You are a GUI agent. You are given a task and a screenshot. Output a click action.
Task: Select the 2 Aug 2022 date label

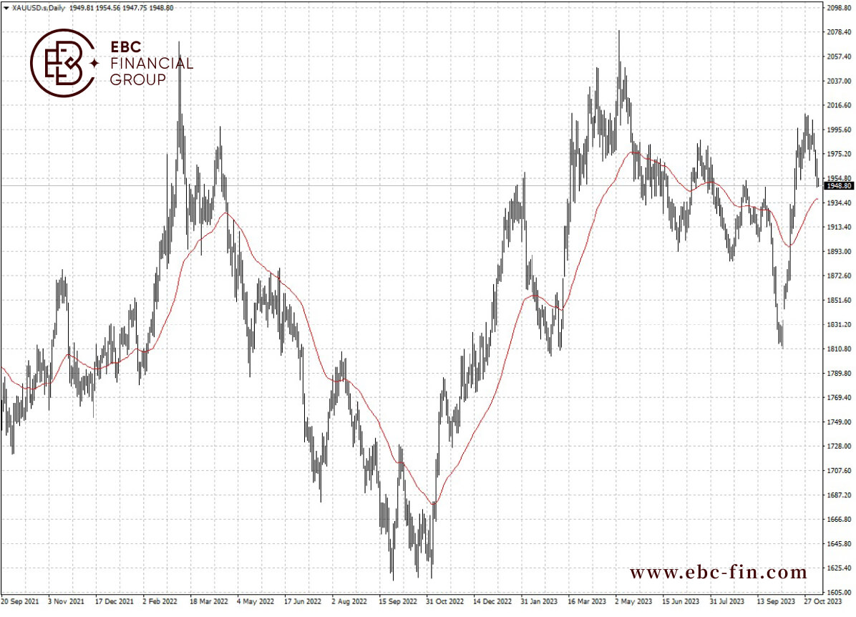click(x=349, y=602)
